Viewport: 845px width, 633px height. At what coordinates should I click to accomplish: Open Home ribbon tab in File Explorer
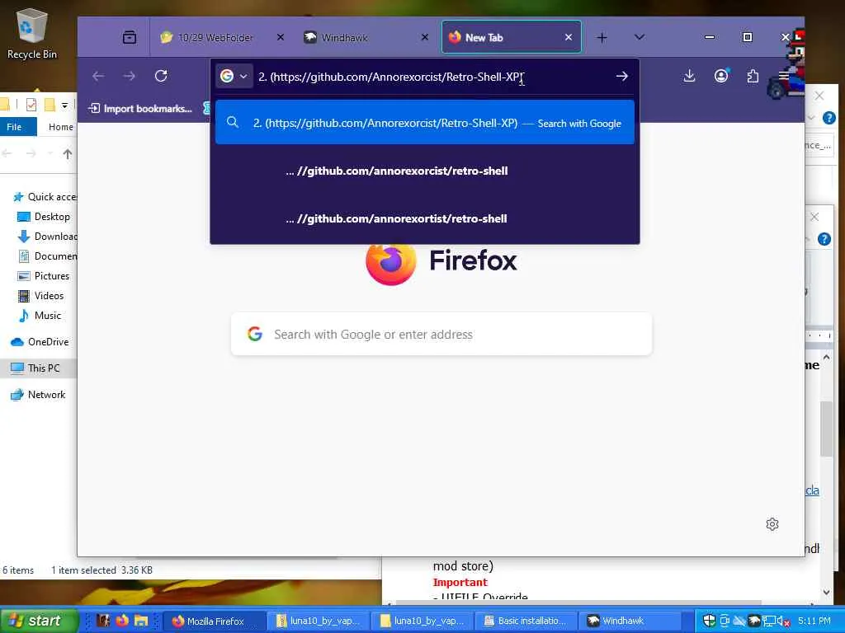pos(61,127)
